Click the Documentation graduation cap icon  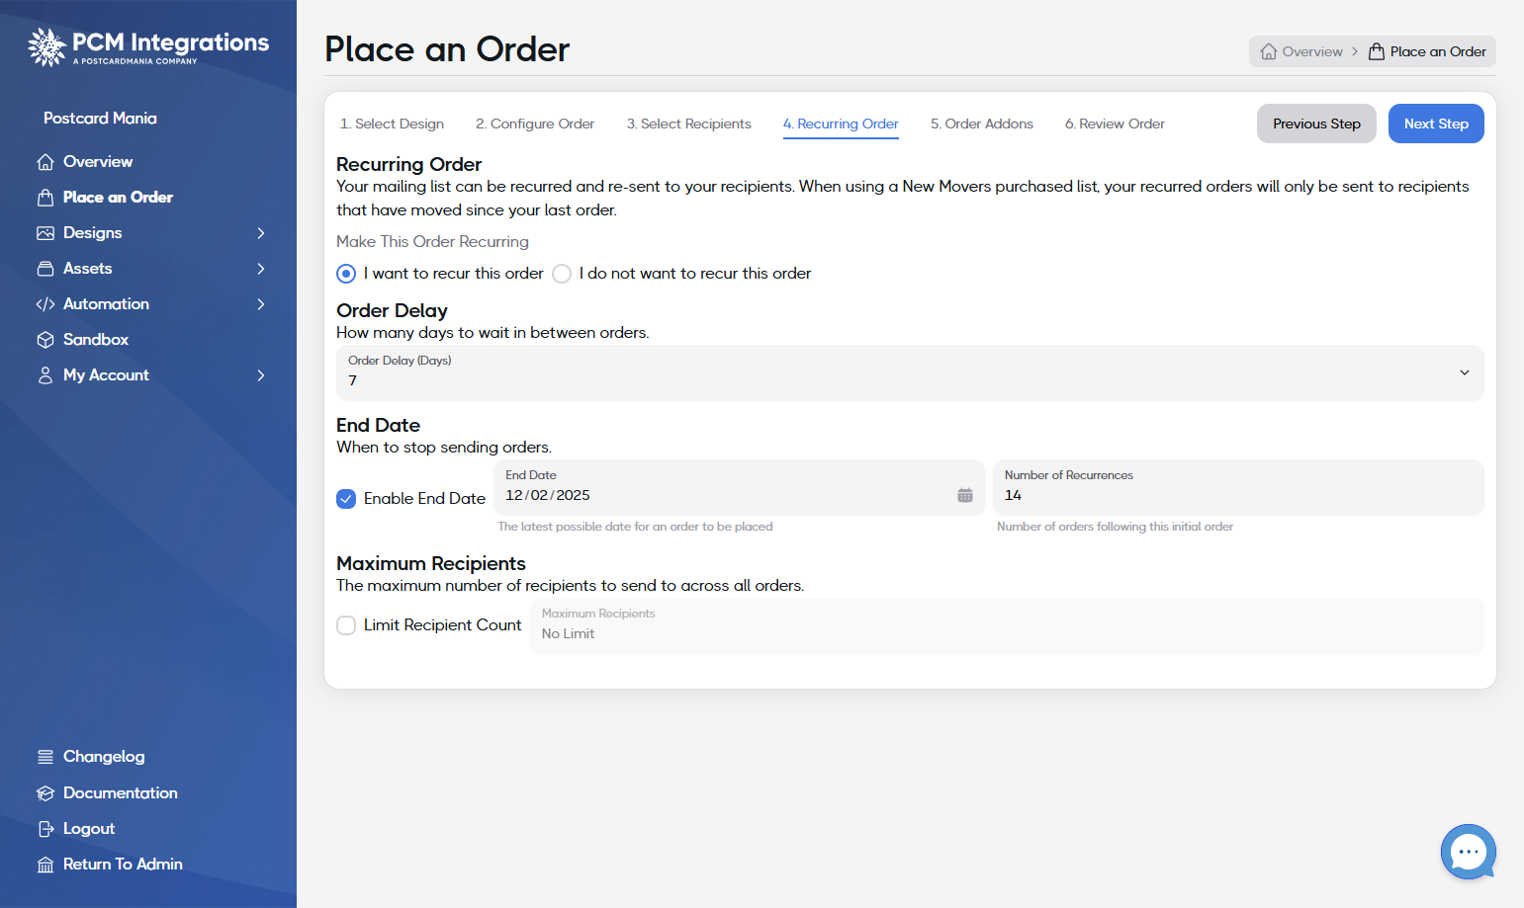click(45, 793)
